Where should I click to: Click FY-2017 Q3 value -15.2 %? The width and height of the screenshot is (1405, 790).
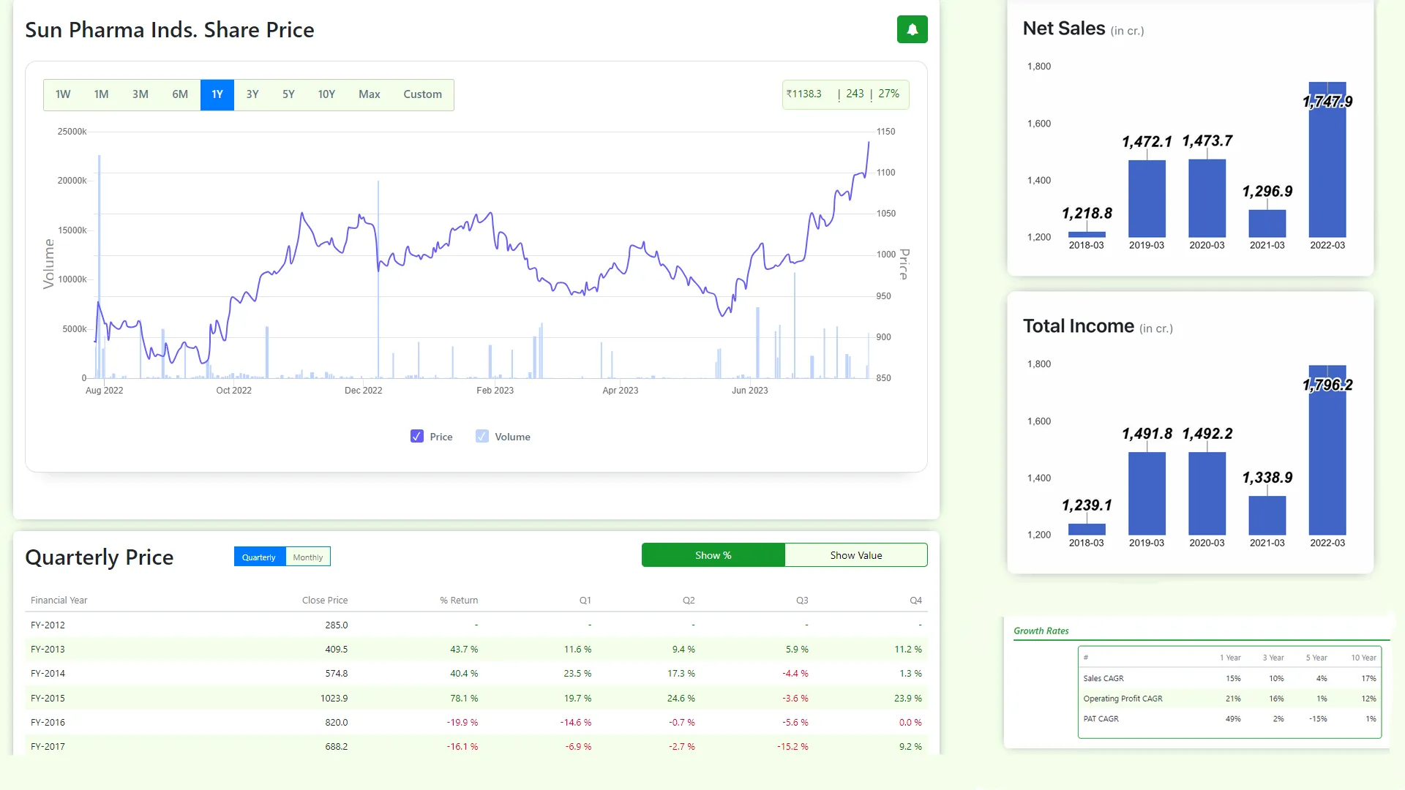point(793,747)
